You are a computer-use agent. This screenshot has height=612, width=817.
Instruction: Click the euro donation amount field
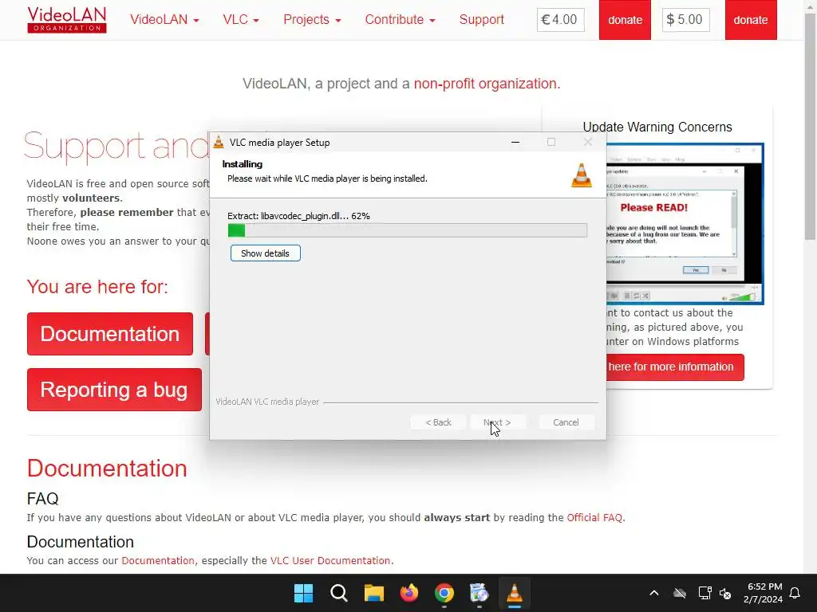coord(561,20)
